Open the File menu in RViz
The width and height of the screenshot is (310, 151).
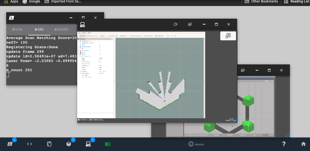click(79, 33)
